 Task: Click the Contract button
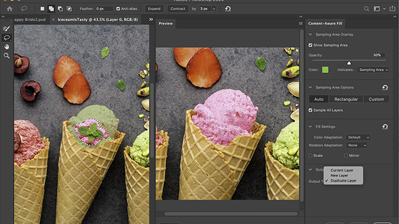coord(178,9)
